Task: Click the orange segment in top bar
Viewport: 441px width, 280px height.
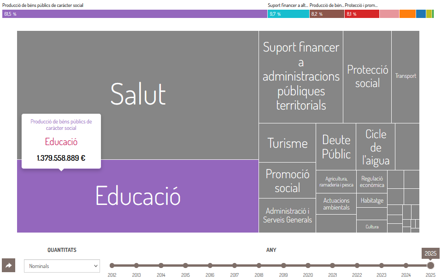Action: point(407,14)
